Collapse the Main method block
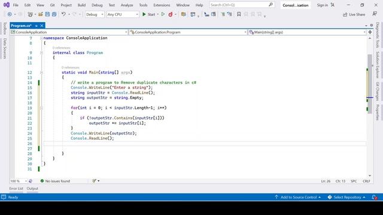 [x=41, y=72]
